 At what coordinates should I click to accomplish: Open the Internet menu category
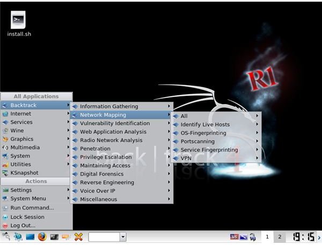coord(36,114)
